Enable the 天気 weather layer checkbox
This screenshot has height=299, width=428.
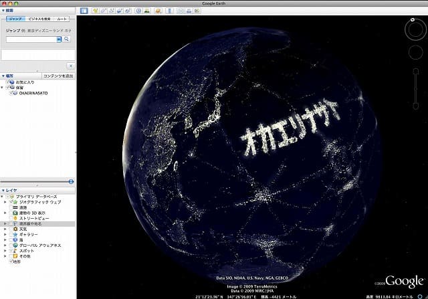click(x=11, y=229)
